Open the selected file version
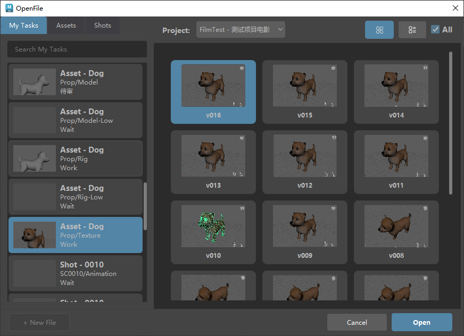This screenshot has width=464, height=336. pyautogui.click(x=421, y=322)
